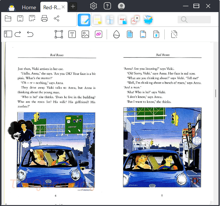Image resolution: width=220 pixels, height=206 pixels.
Task: Open Settings via the gear icon
Action: click(x=93, y=6)
